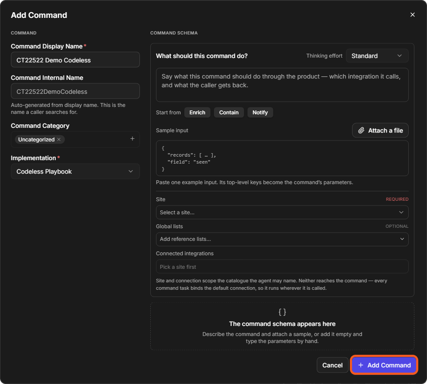Edit the Command Display Name field
The width and height of the screenshot is (427, 384).
75,60
